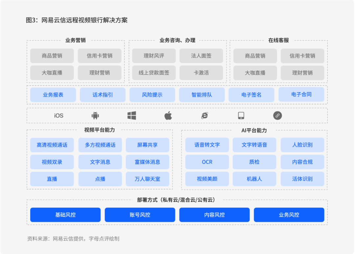Click the 内容风控 blue button
This screenshot has height=254, width=355.
(x=214, y=215)
